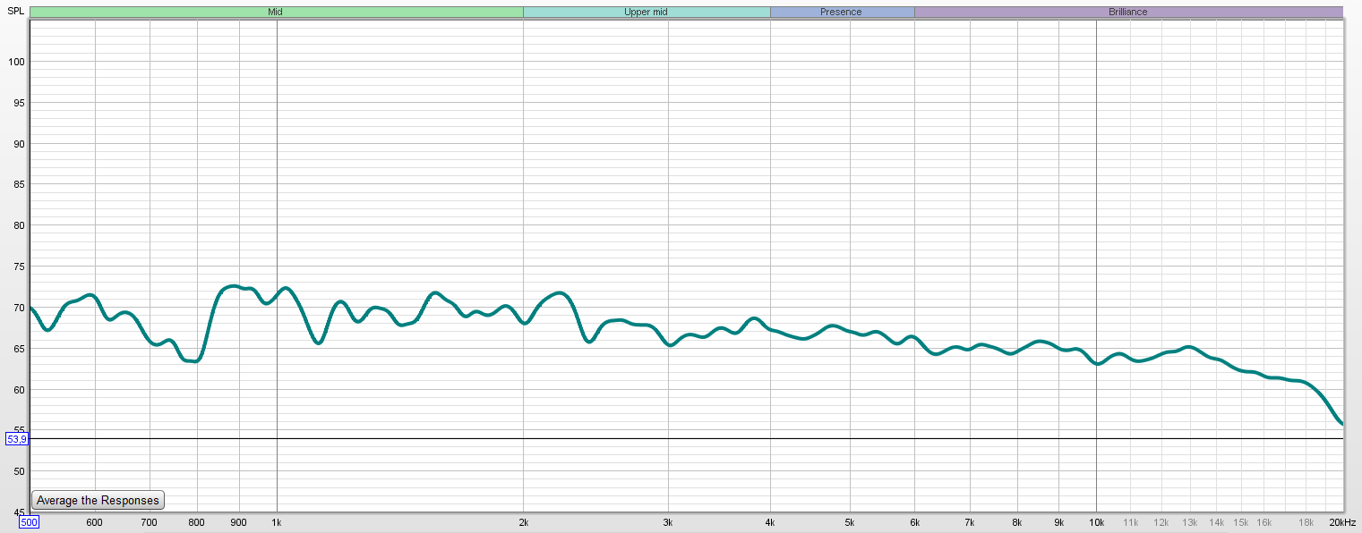Click the horizontal black SPL cursor line
The image size is (1362, 533).
pyautogui.click(x=681, y=439)
